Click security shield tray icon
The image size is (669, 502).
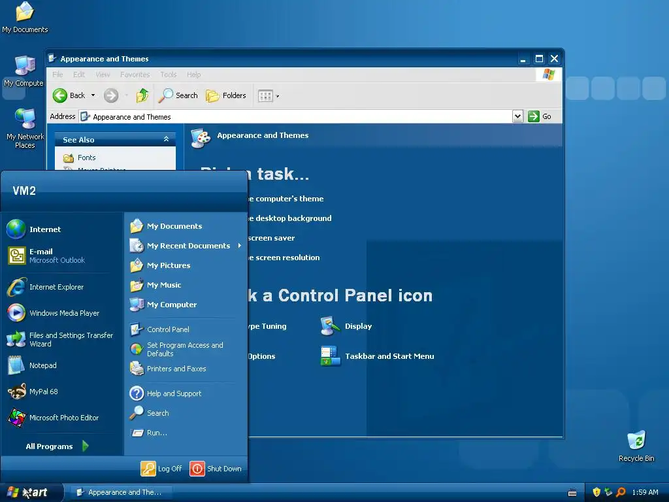596,492
